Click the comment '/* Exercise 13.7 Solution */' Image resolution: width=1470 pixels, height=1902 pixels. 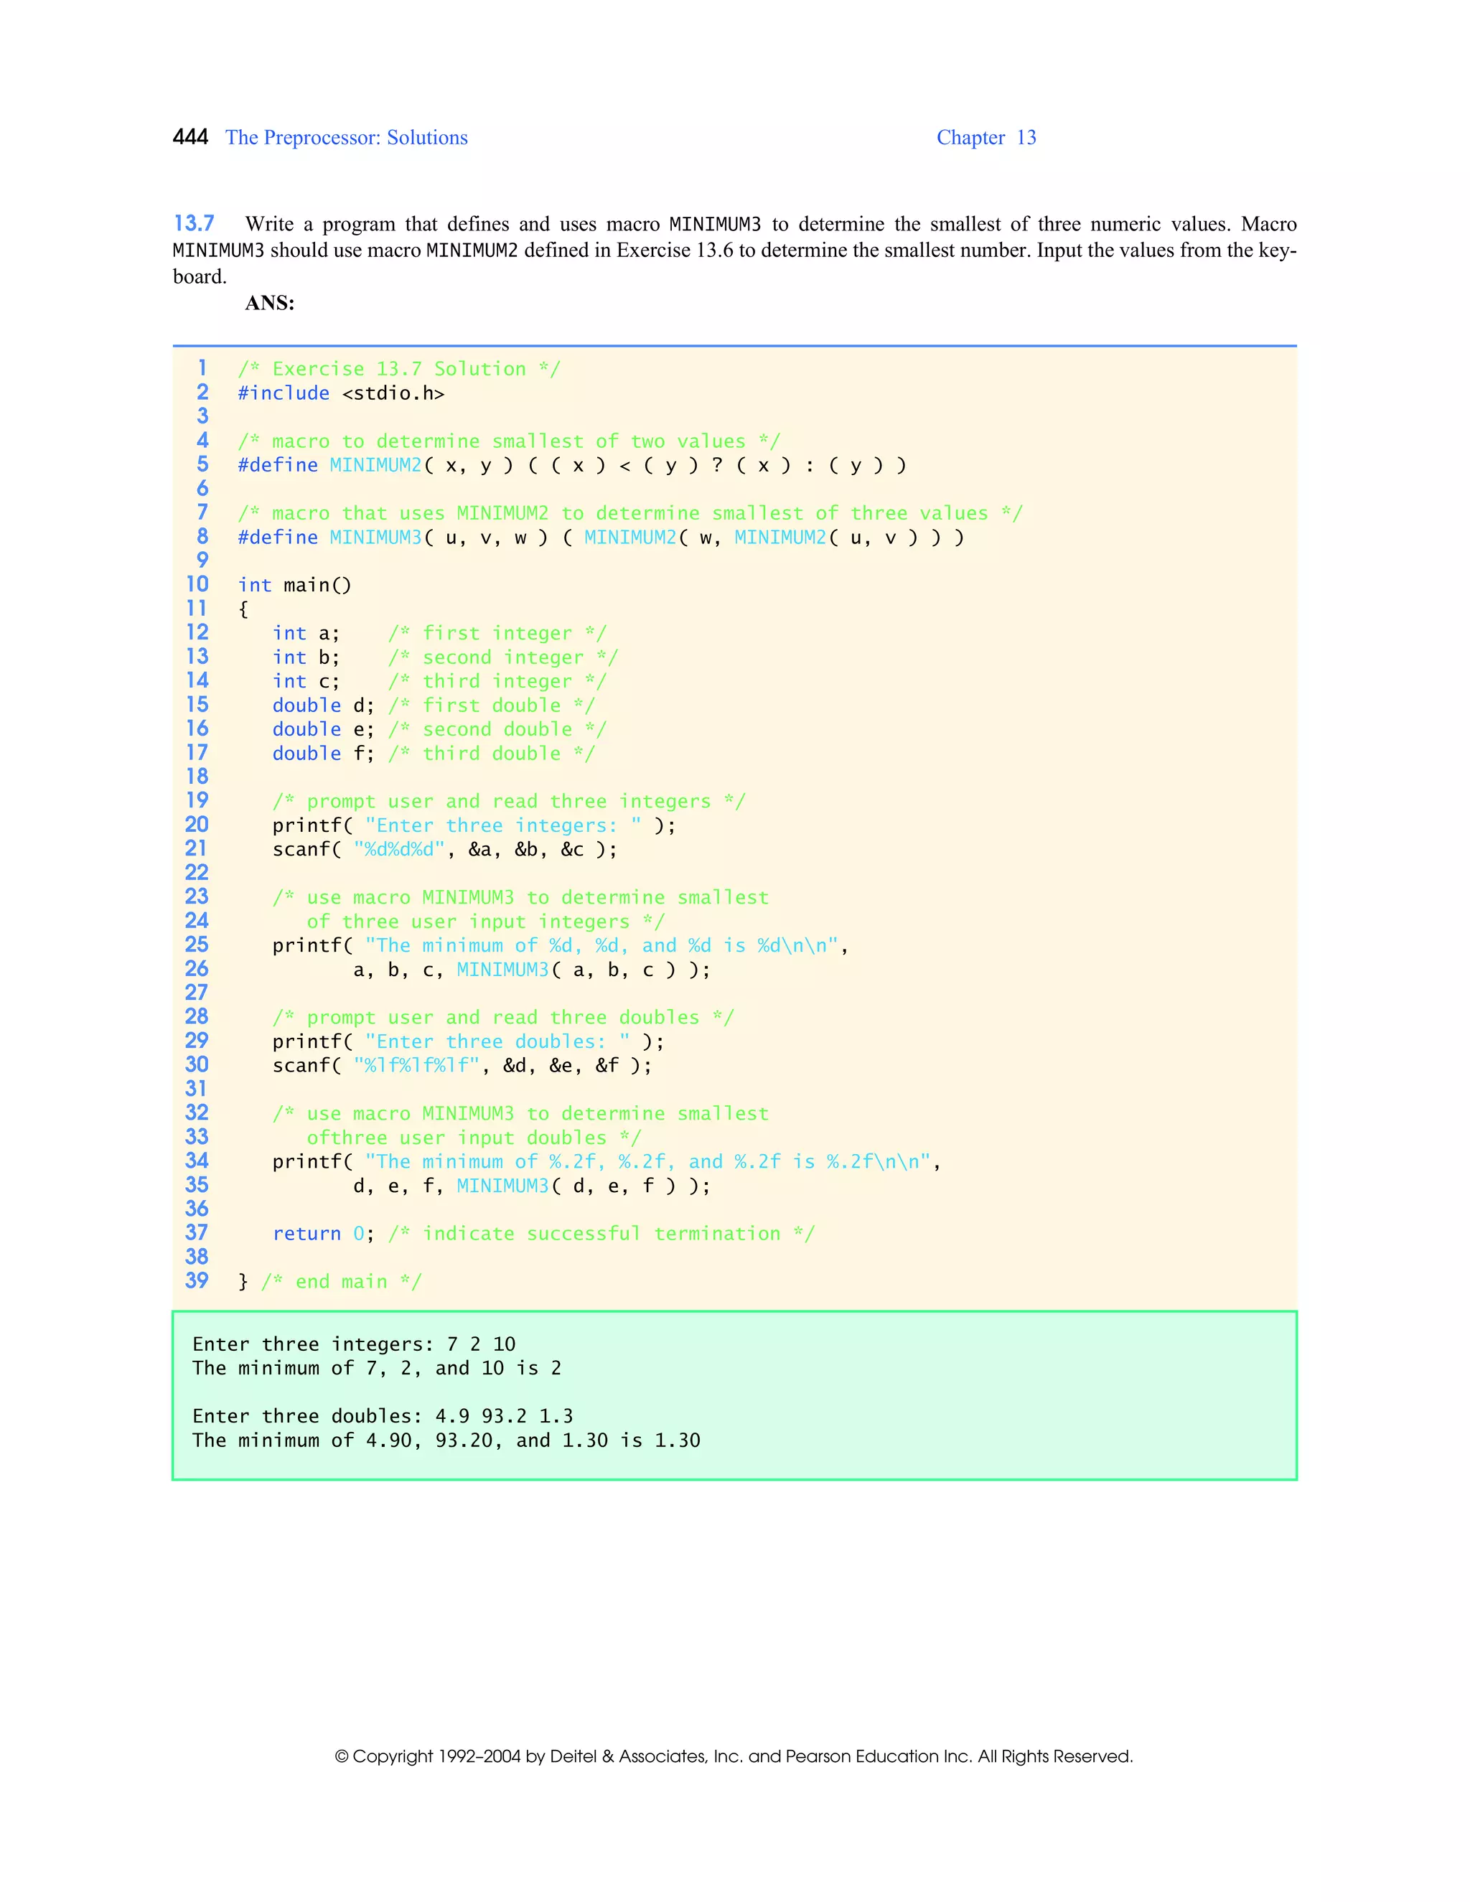click(x=400, y=369)
